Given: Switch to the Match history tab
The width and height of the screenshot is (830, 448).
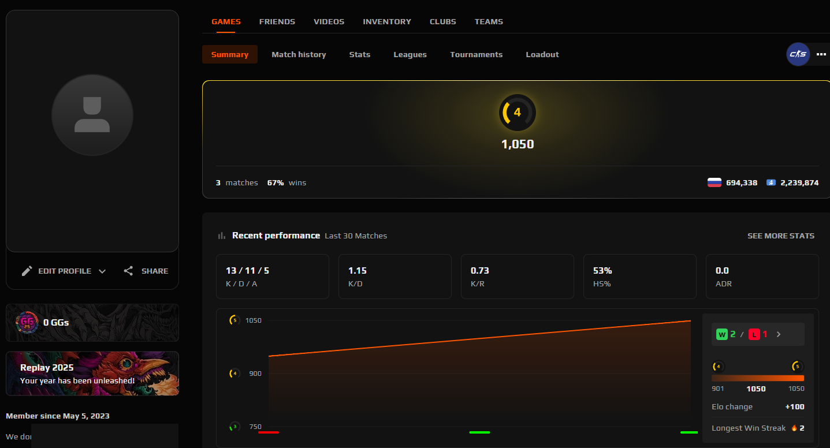Looking at the screenshot, I should (299, 54).
